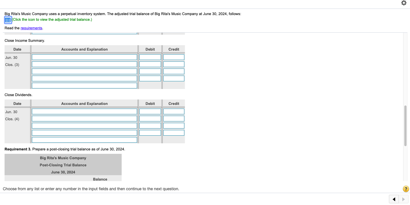Go to next question arrow
The width and height of the screenshot is (410, 205).
pyautogui.click(x=404, y=199)
